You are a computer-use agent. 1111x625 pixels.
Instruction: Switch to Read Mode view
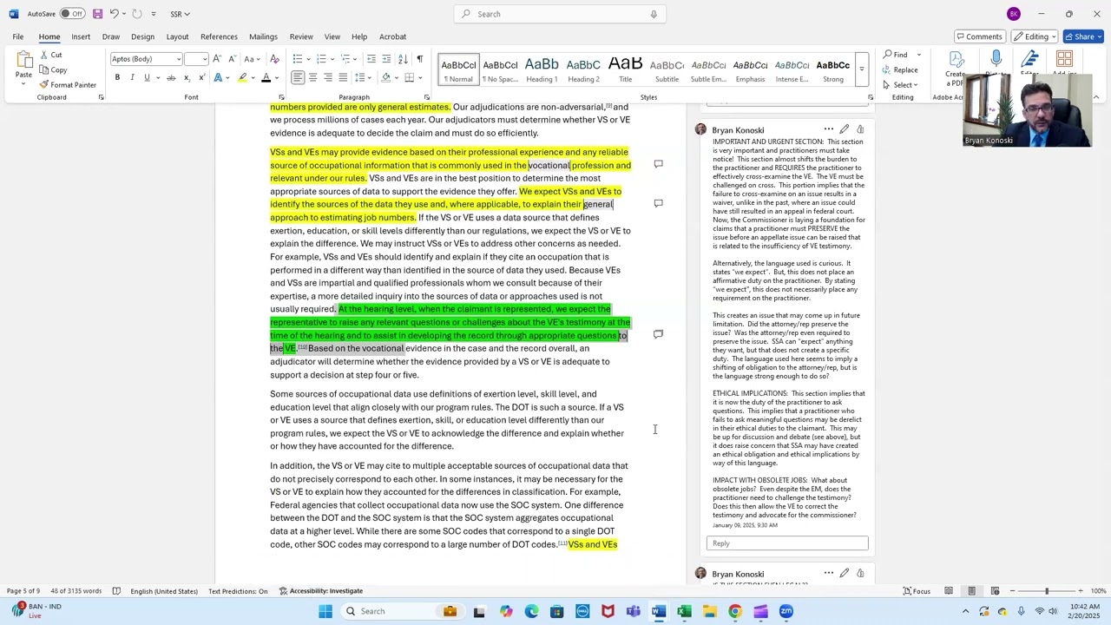tap(949, 591)
